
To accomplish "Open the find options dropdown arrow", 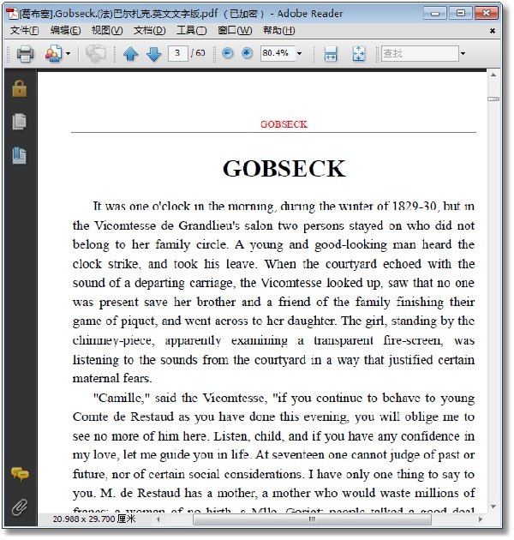I will point(463,54).
